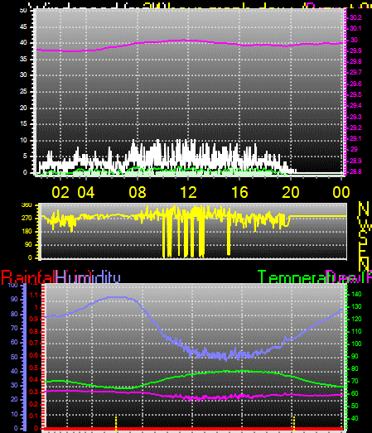Click the 16 hour label on time axis
This screenshot has width=372, height=433.
[239, 192]
